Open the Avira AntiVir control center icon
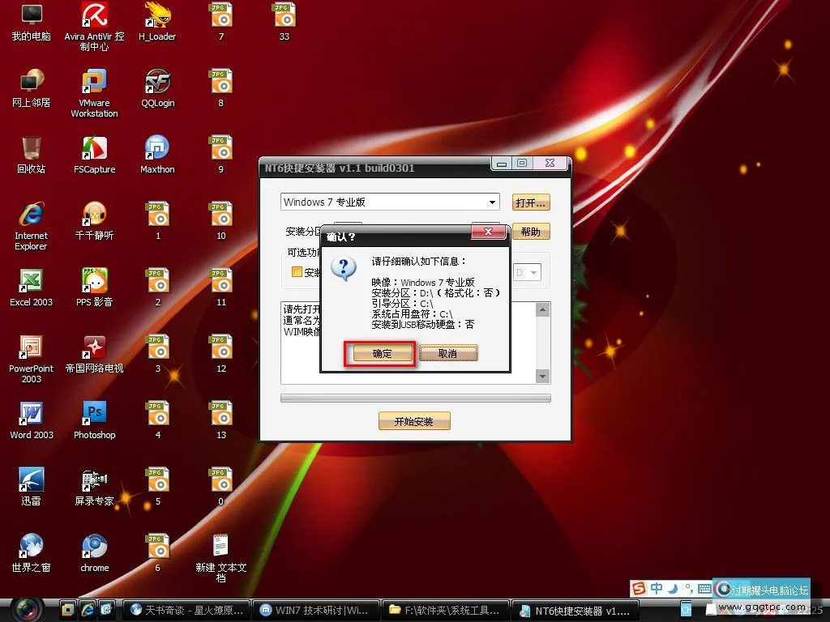The image size is (830, 622). pyautogui.click(x=94, y=15)
